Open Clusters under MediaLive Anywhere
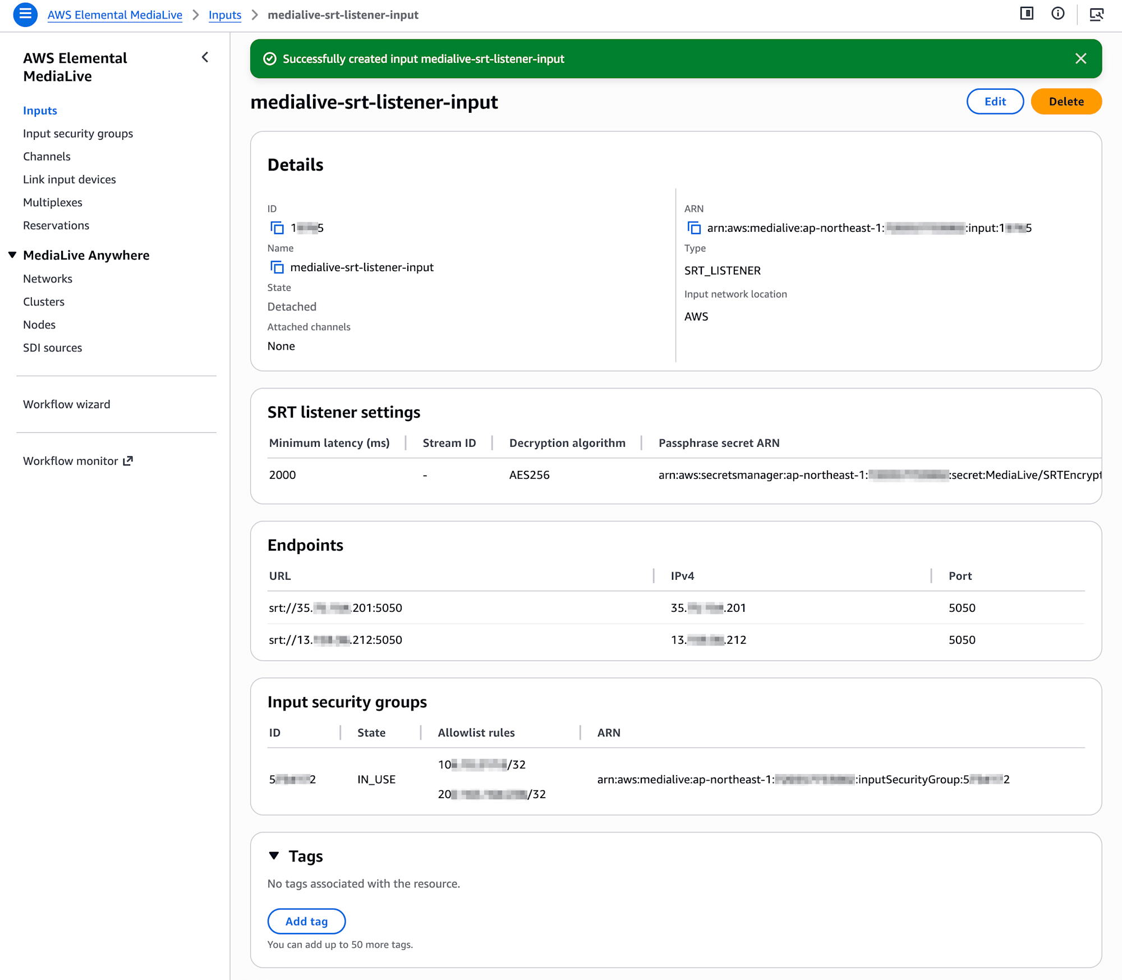Viewport: 1122px width, 980px height. [x=44, y=302]
